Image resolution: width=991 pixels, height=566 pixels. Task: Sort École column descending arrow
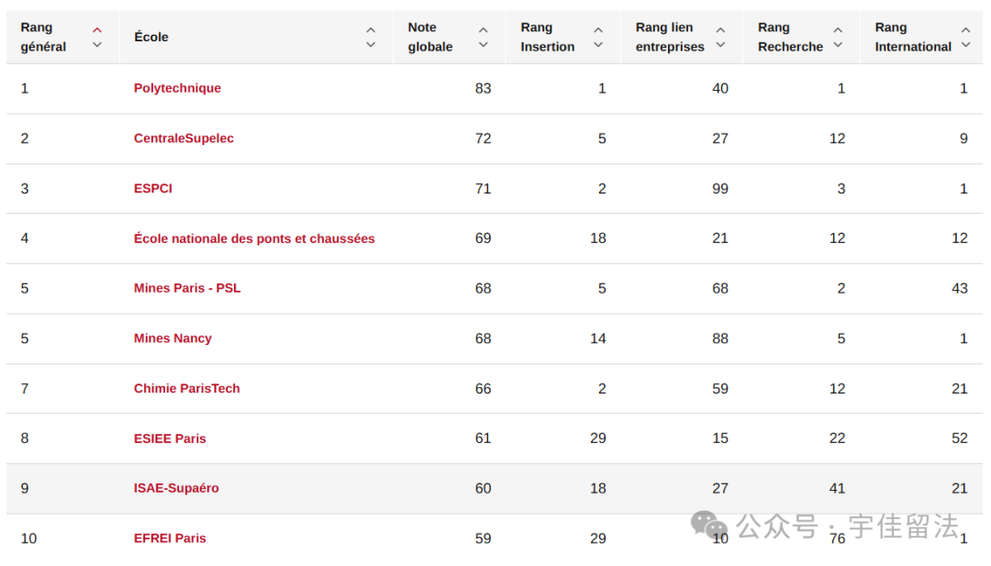click(371, 45)
